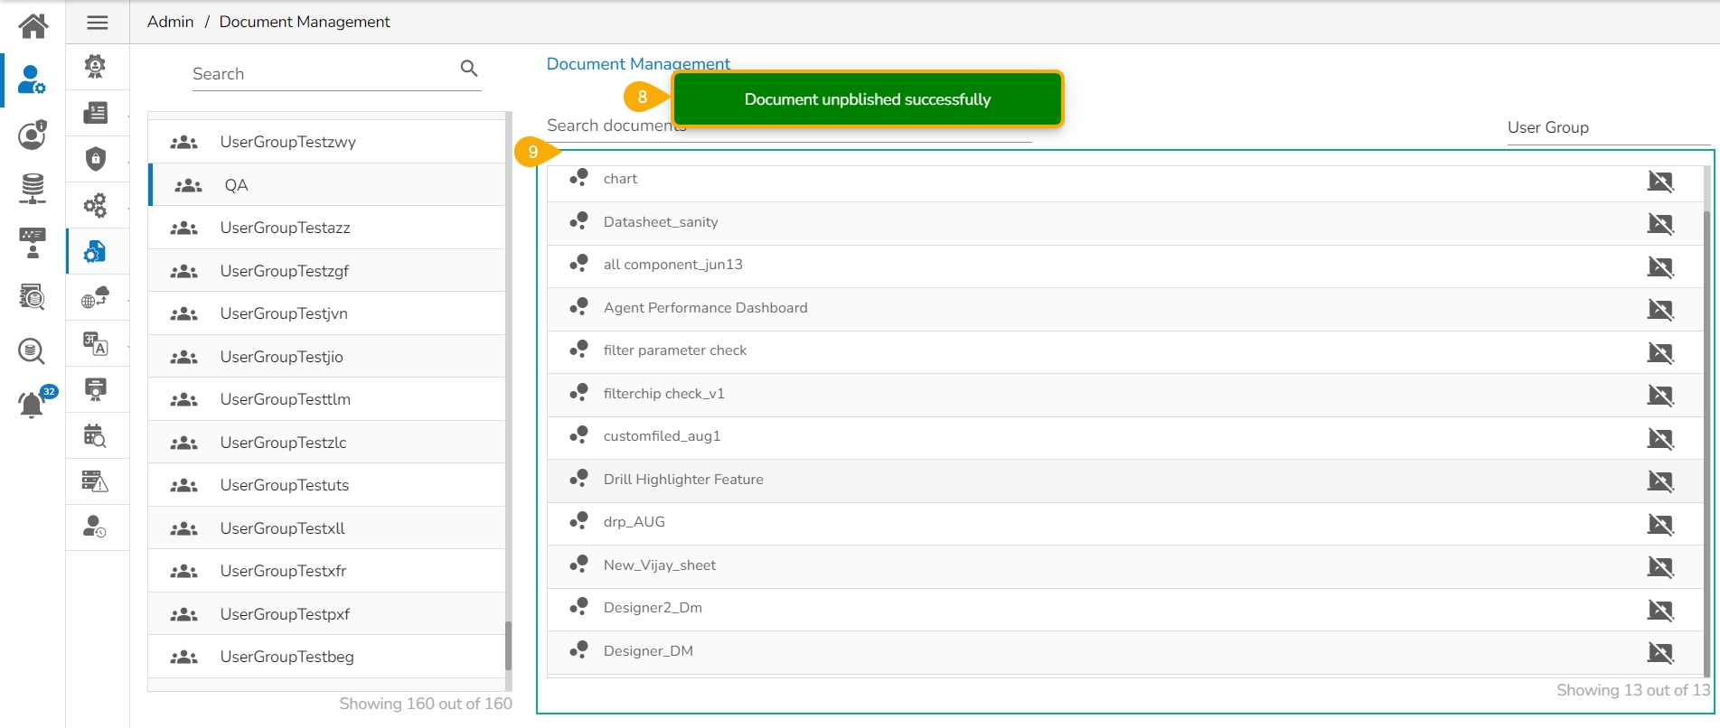This screenshot has height=728, width=1720.
Task: Focus the Search documents field
Action: (788, 126)
